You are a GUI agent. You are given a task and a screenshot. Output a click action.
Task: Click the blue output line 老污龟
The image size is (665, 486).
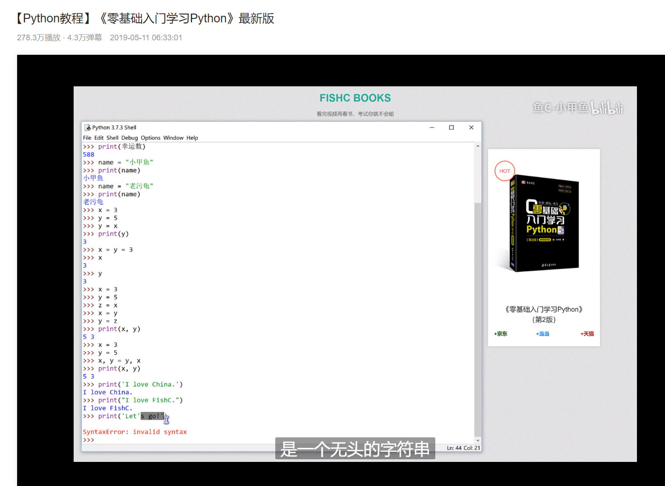93,202
